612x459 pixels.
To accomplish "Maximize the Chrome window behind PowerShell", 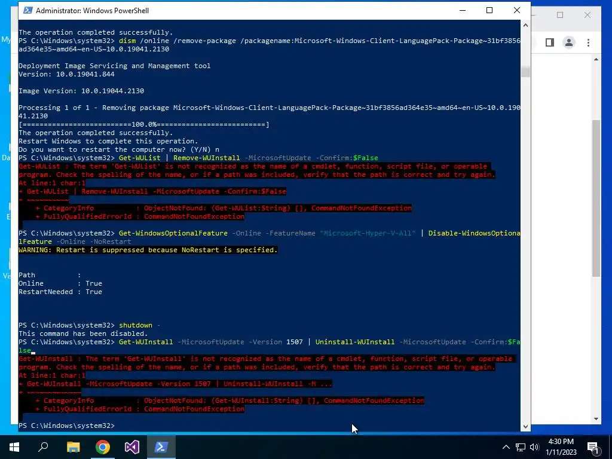I will (560, 15).
